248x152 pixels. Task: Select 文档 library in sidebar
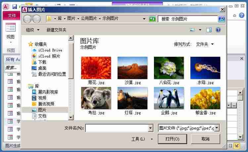39,116
